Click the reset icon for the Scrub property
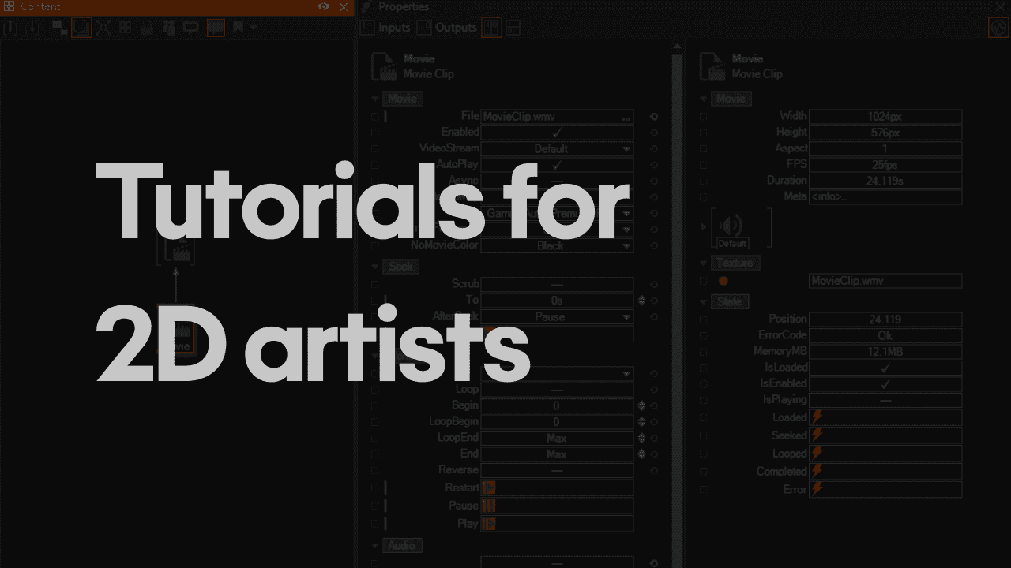 tap(654, 284)
